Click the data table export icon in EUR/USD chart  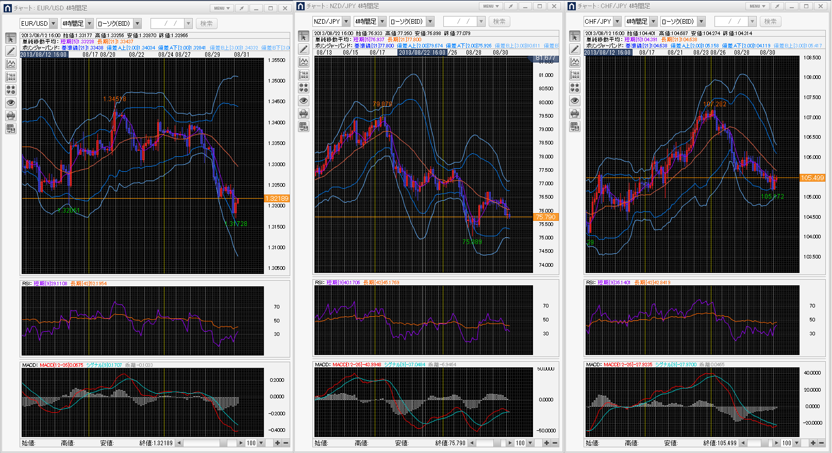11,128
